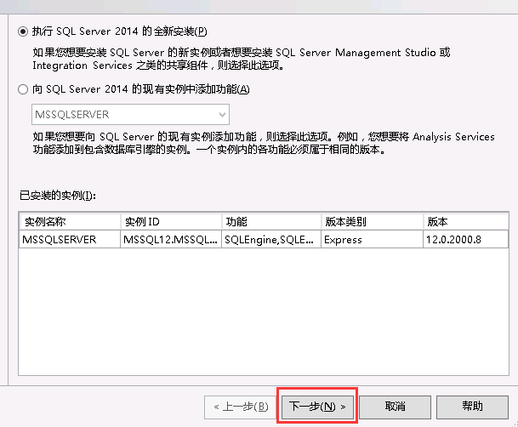Click the 12.0.2000.8 version cell
518x427 pixels.
pyautogui.click(x=466, y=239)
